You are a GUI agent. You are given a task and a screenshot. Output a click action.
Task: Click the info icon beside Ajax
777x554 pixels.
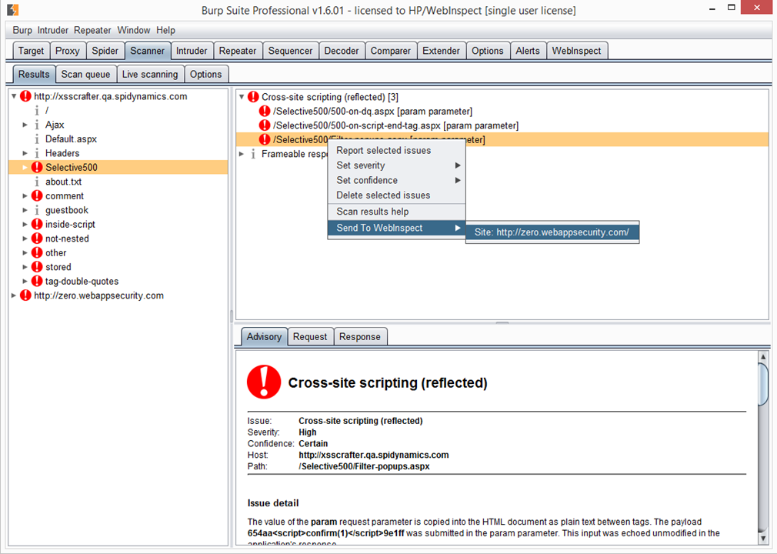tap(37, 125)
